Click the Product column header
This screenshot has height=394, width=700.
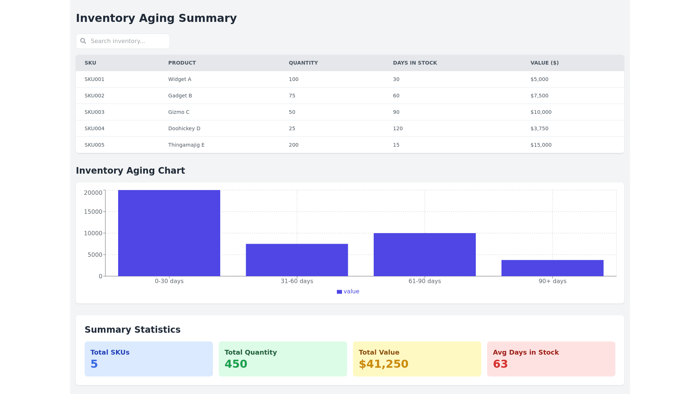(x=182, y=63)
